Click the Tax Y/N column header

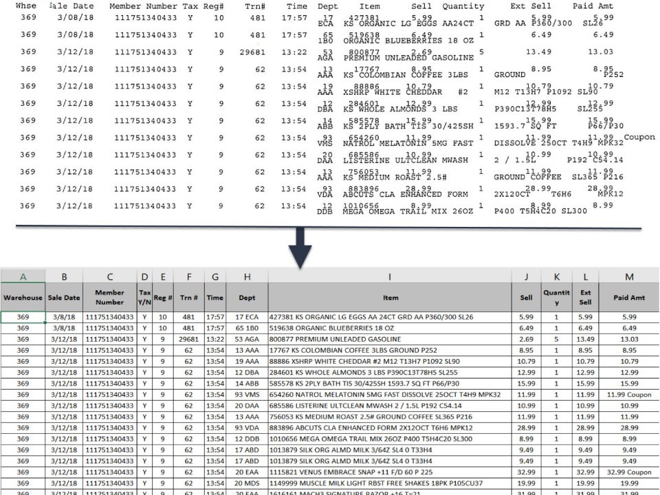[144, 297]
